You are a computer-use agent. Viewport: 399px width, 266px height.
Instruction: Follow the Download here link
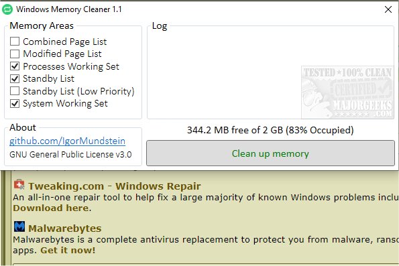click(x=51, y=208)
